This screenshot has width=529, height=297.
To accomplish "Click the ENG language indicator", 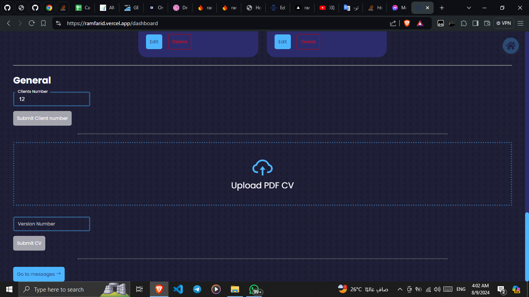I will [461, 289].
